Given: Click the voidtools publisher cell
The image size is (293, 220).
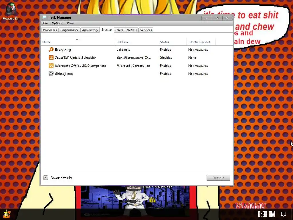Looking at the screenshot, I should coord(123,50).
